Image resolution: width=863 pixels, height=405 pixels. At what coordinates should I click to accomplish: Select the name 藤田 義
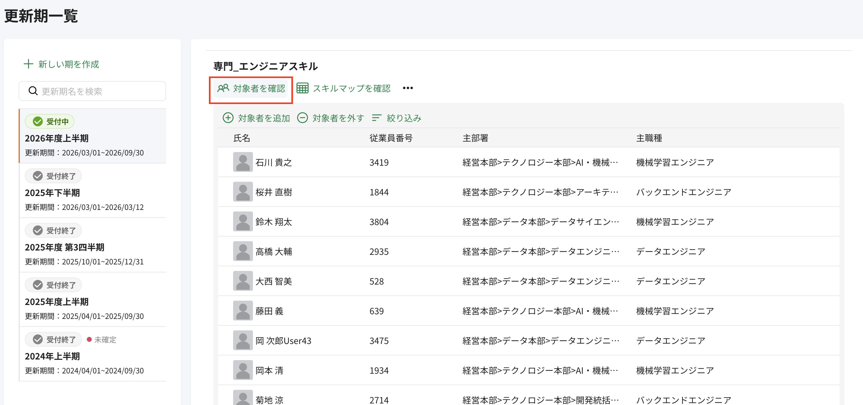click(x=269, y=311)
